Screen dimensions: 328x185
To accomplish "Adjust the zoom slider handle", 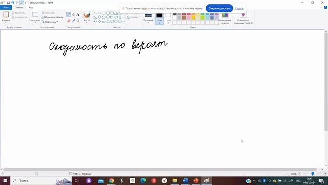I will tap(312, 174).
